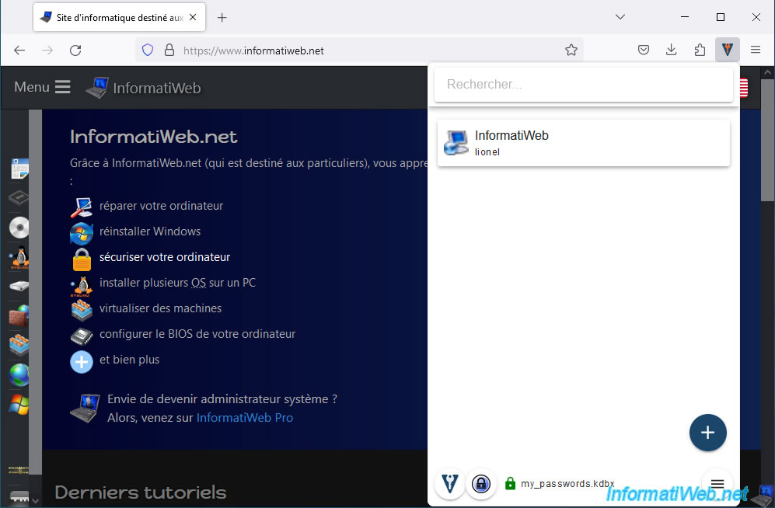This screenshot has height=508, width=775.
Task: Open the Downloads arrow icon
Action: pyautogui.click(x=671, y=50)
